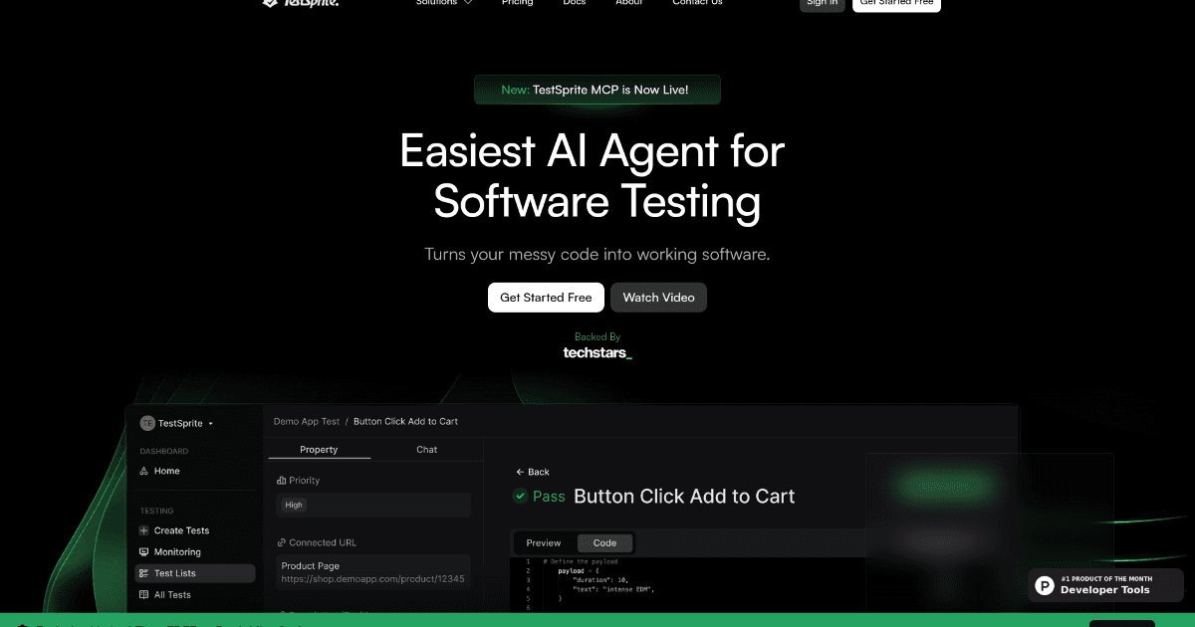Click "Turns your messy code into working software." text
This screenshot has height=627, width=1195.
[597, 254]
